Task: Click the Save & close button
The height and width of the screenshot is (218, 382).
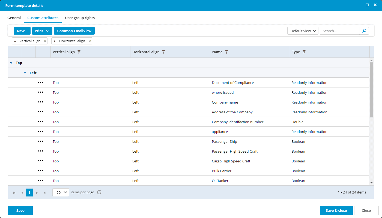Action: click(x=336, y=210)
